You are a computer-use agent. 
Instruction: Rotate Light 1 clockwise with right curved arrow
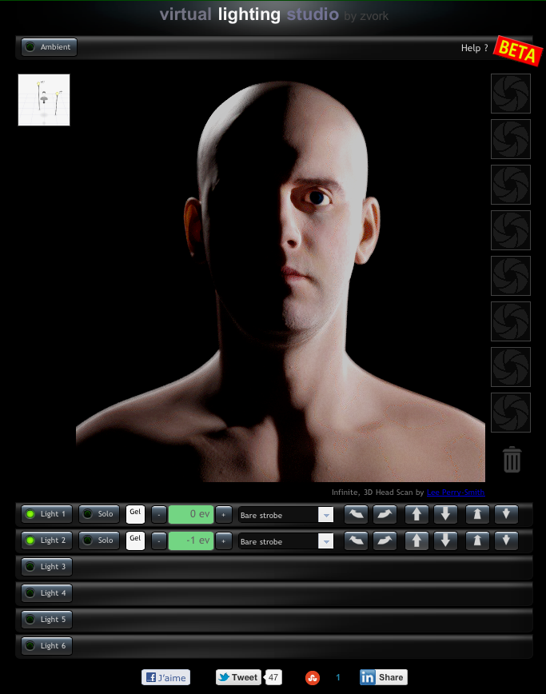(385, 514)
